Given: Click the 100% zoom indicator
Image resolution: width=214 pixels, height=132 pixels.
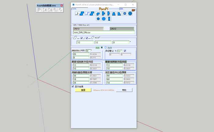Looking at the screenshot, I should (74, 9).
